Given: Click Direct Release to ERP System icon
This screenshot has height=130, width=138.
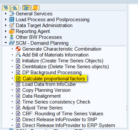Looking at the screenshot, I should (x=18, y=125).
